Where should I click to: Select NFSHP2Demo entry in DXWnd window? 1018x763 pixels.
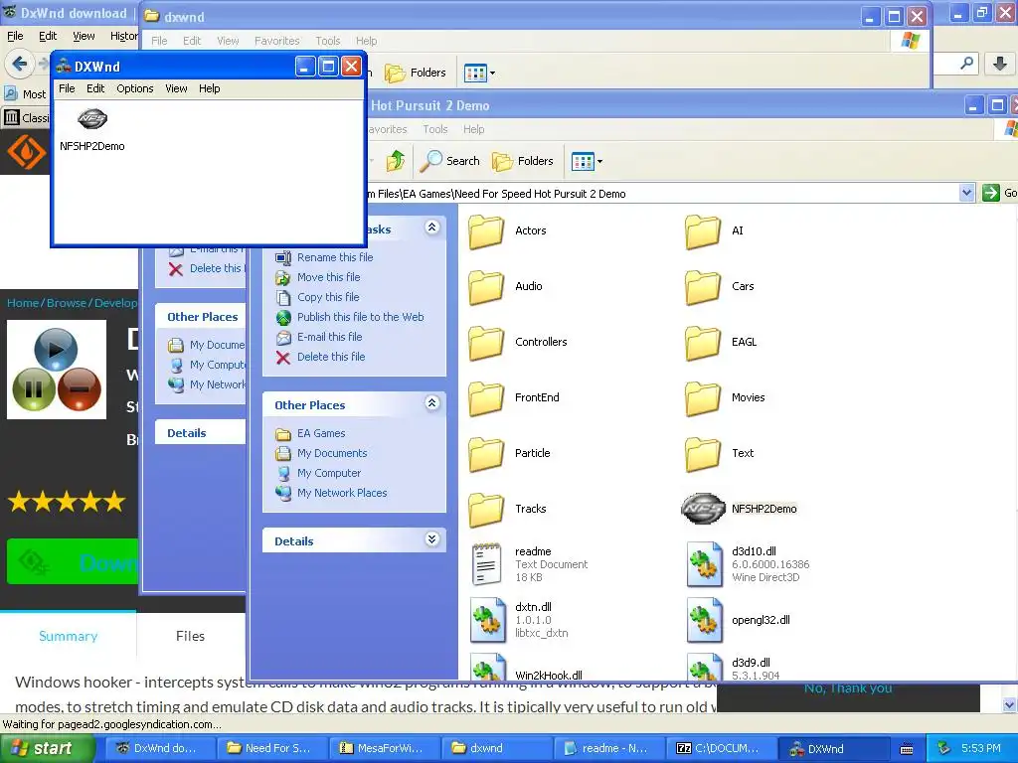point(91,130)
